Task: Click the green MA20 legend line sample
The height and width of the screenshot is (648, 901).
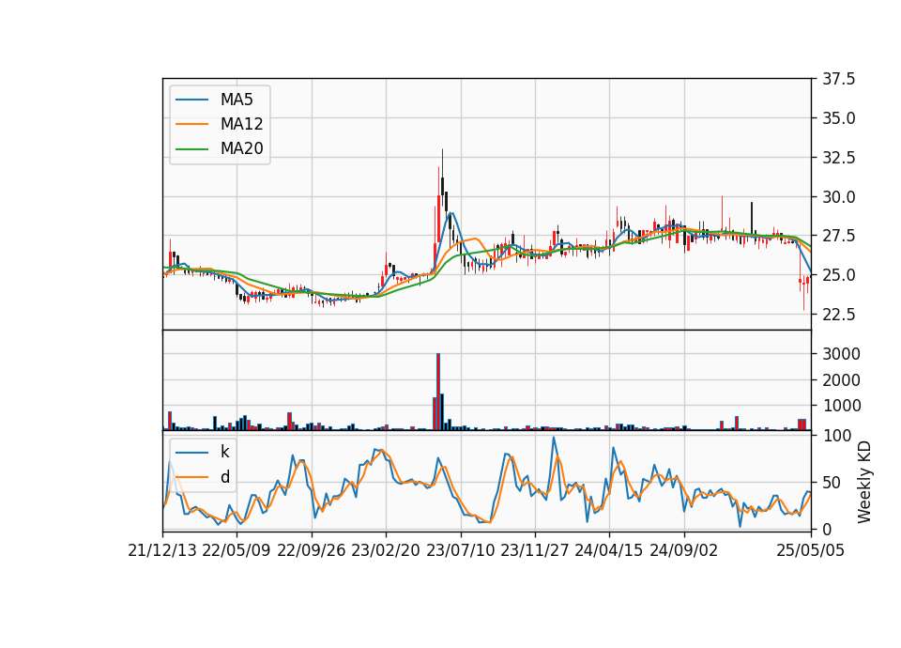Action: point(191,148)
